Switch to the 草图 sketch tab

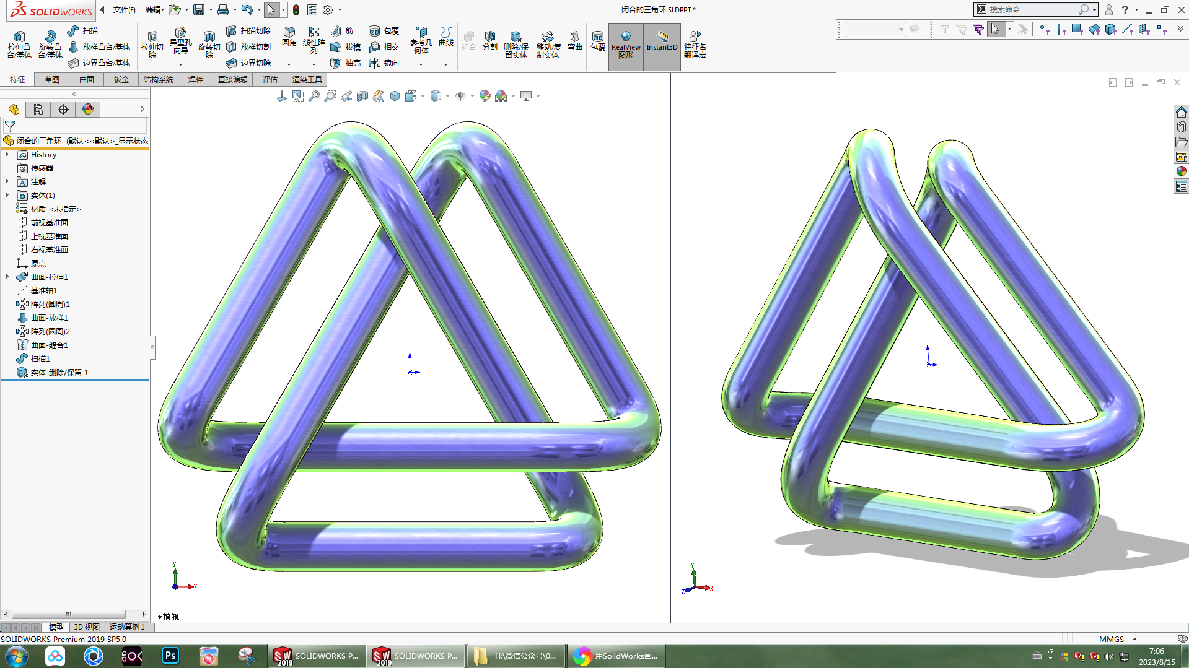click(52, 79)
